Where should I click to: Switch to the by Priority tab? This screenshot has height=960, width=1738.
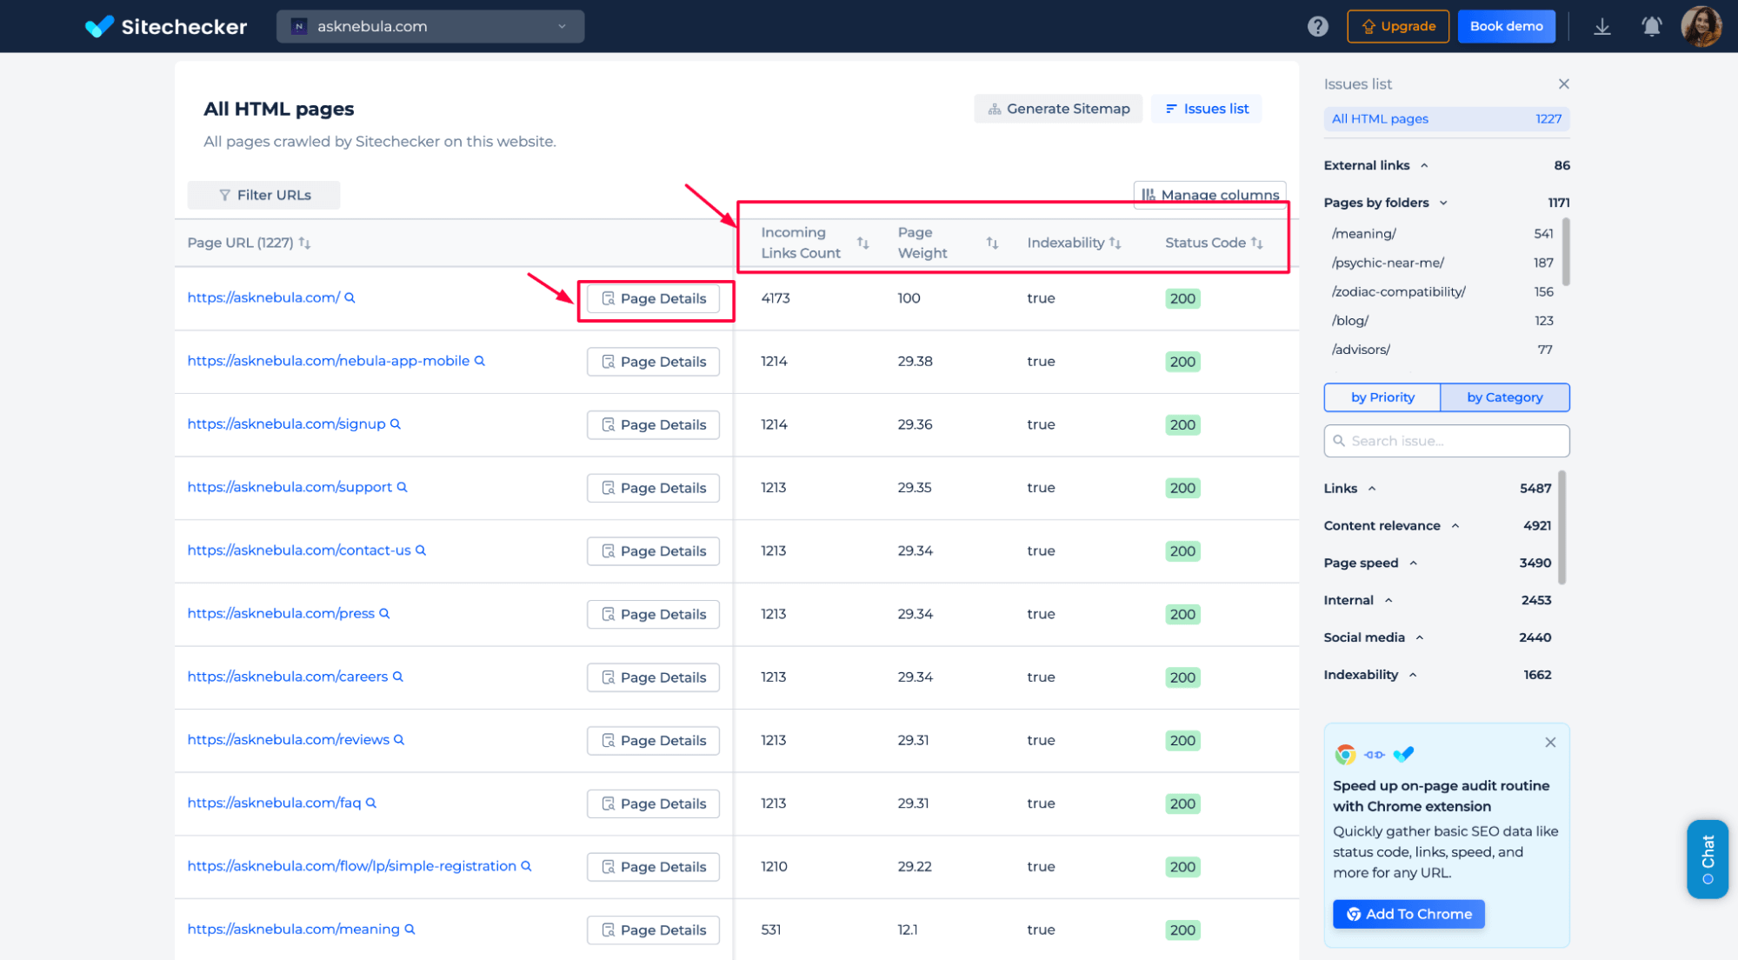click(1382, 397)
